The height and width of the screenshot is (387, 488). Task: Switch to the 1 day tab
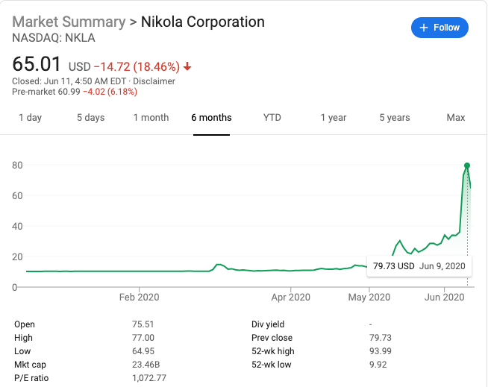[x=30, y=117]
